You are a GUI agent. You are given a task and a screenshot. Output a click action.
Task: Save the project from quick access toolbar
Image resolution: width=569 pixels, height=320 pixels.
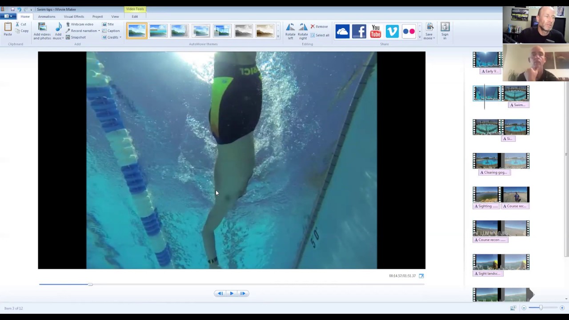click(x=12, y=9)
